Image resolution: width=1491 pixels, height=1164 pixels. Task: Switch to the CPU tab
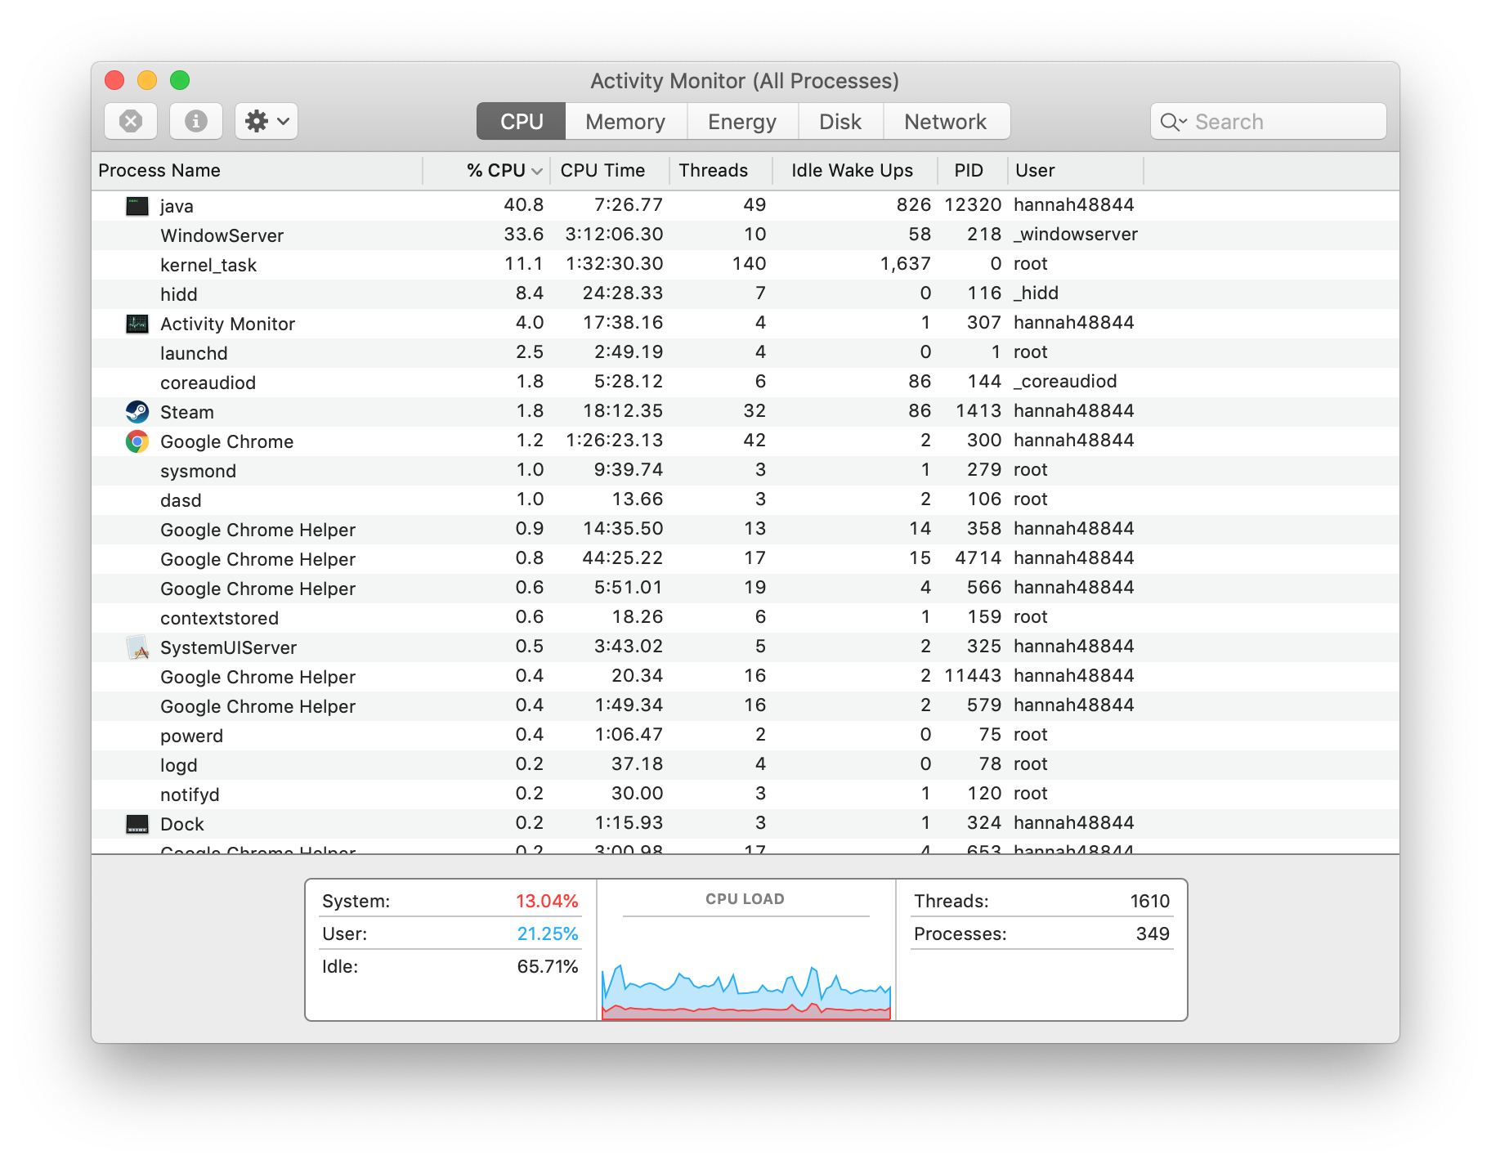click(522, 121)
